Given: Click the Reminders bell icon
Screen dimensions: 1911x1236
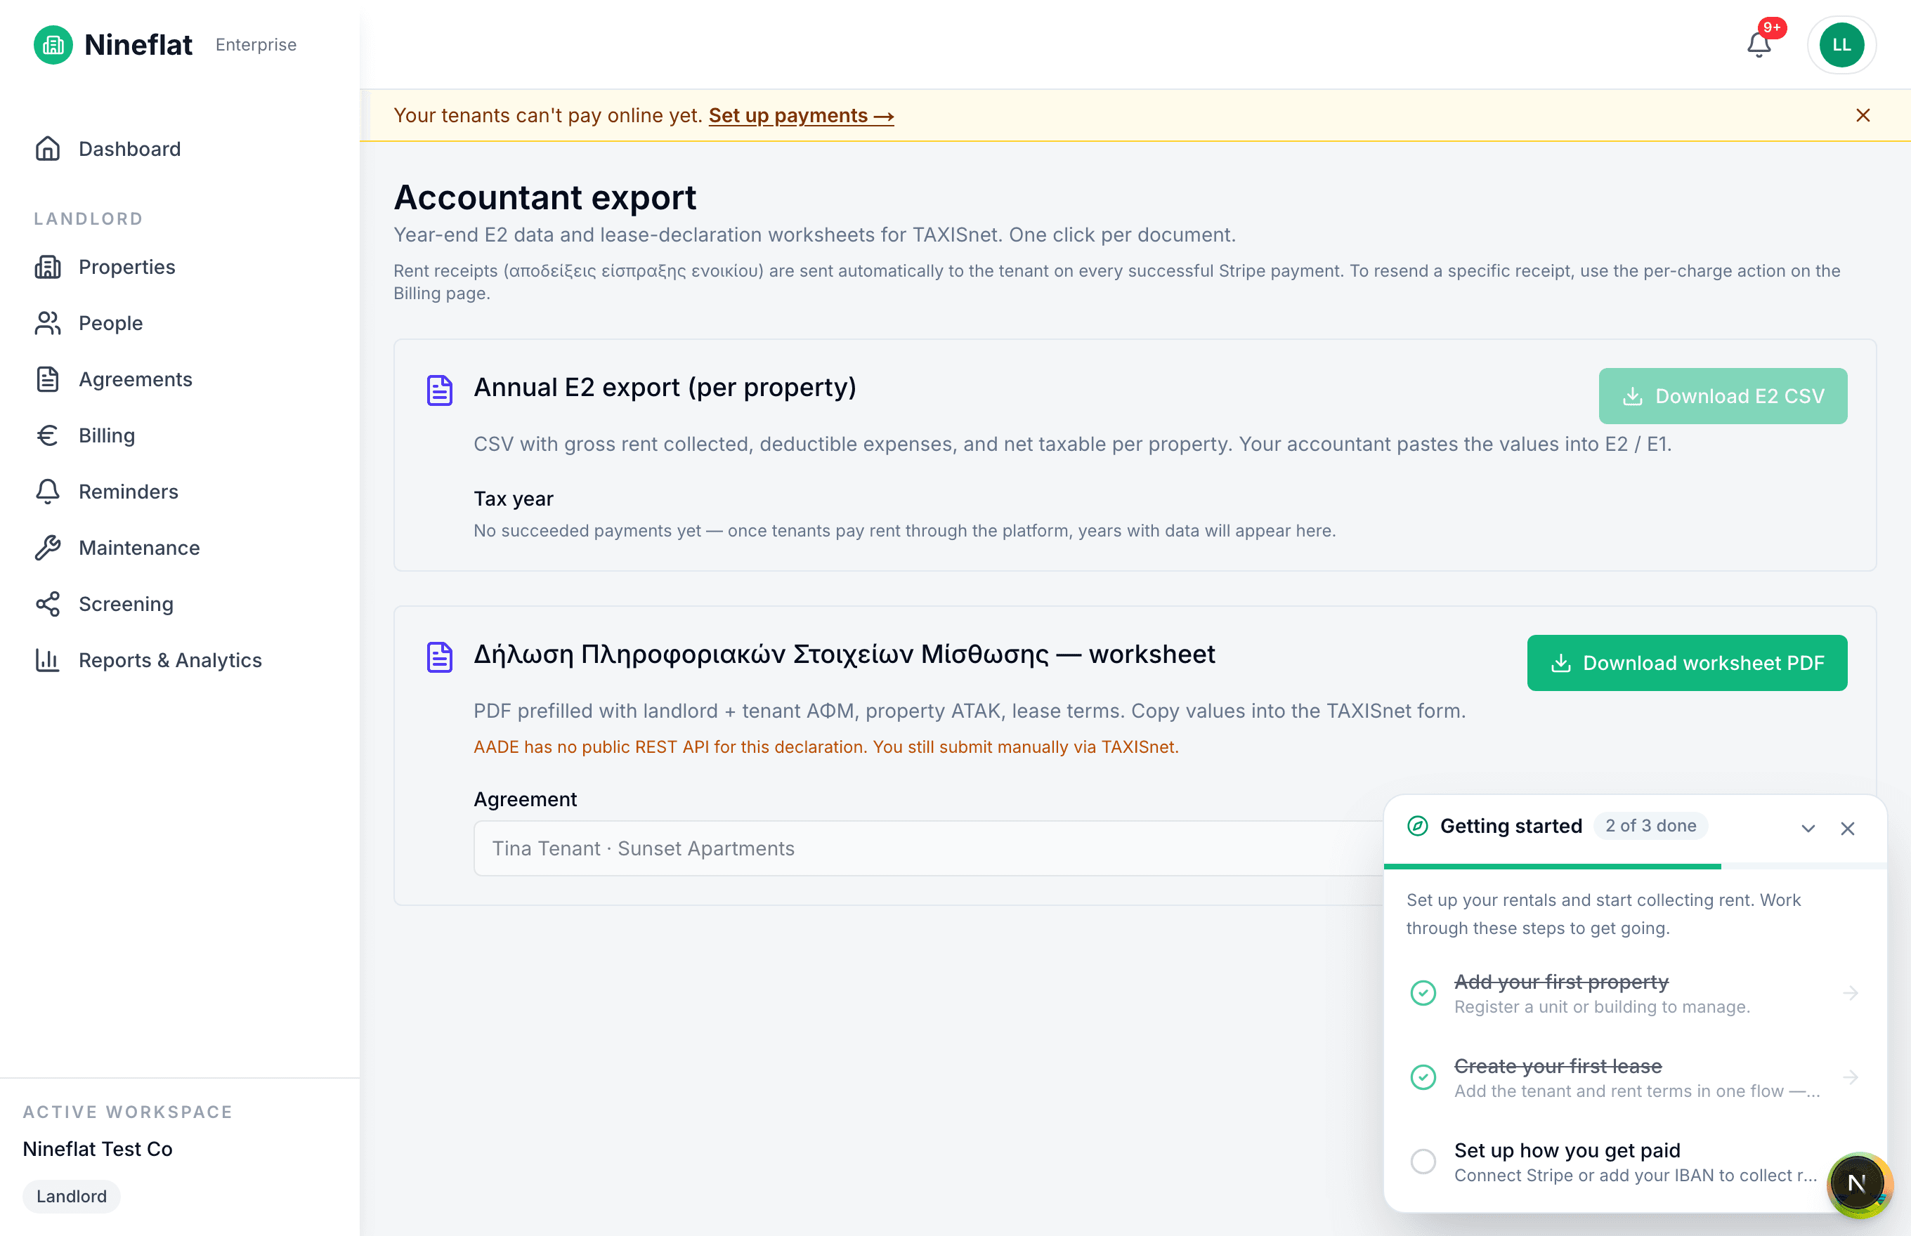Looking at the screenshot, I should (48, 492).
